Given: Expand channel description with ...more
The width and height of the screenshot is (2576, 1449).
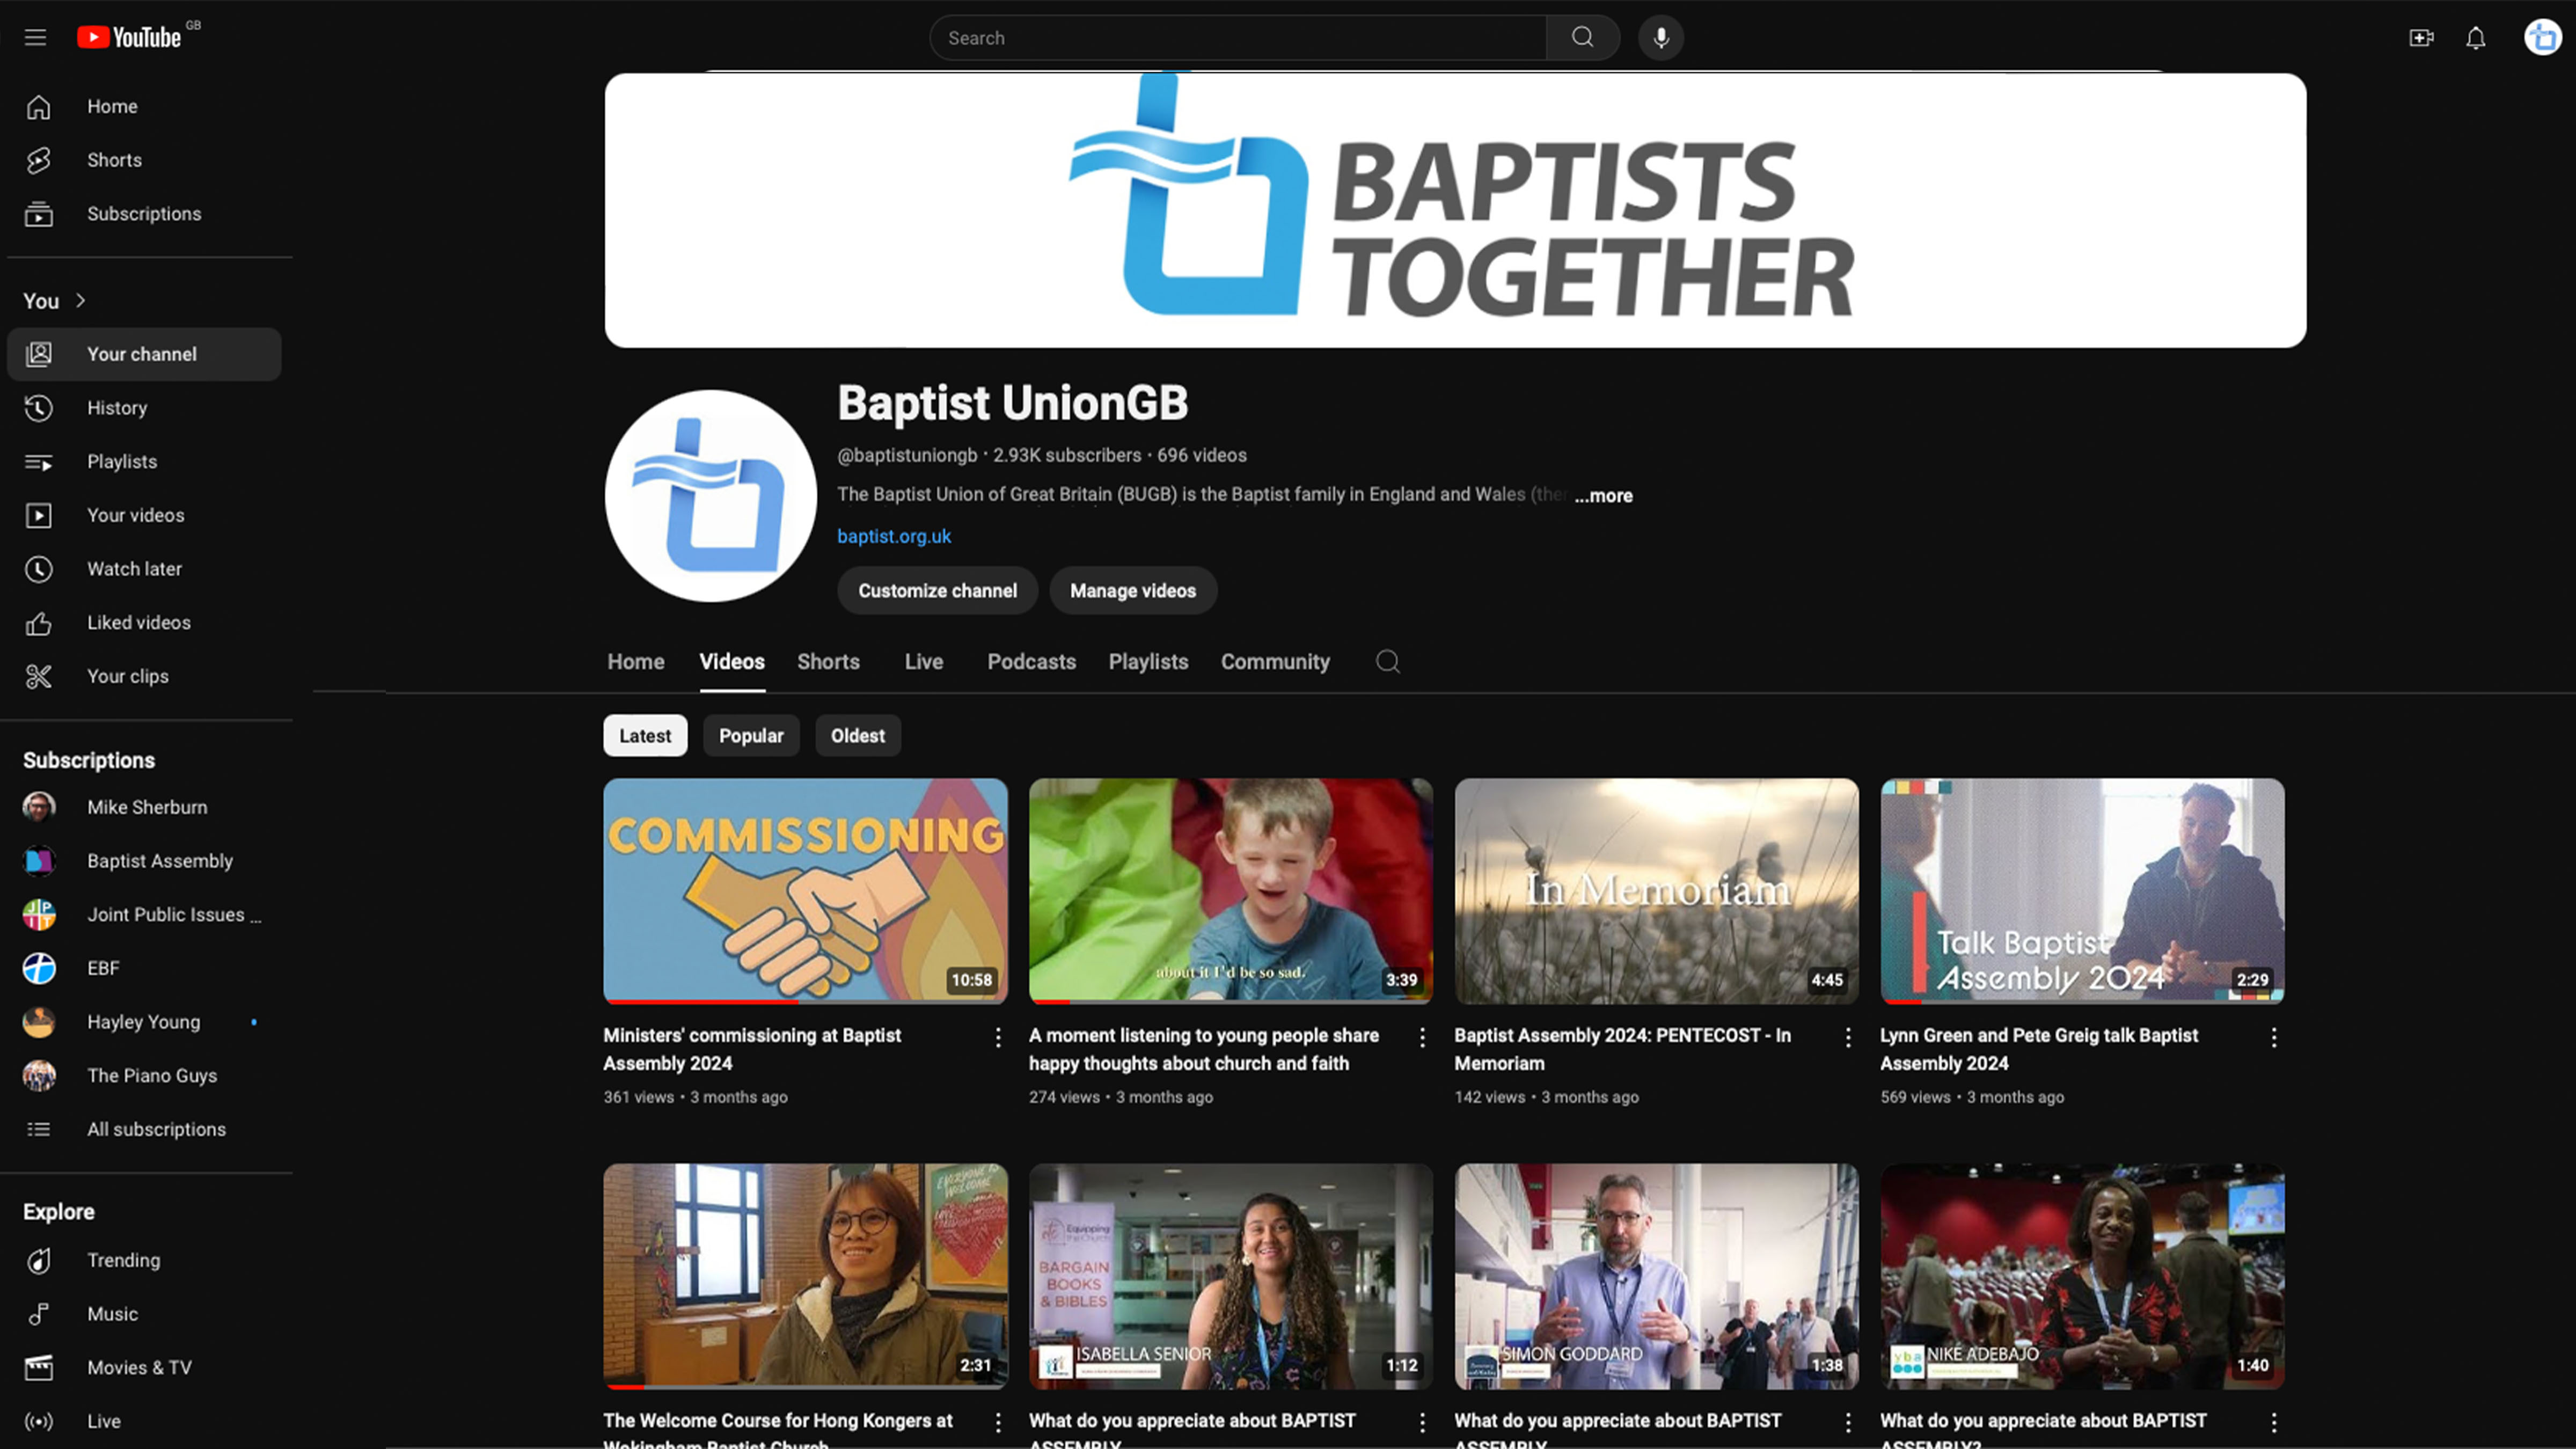Looking at the screenshot, I should [x=1603, y=496].
